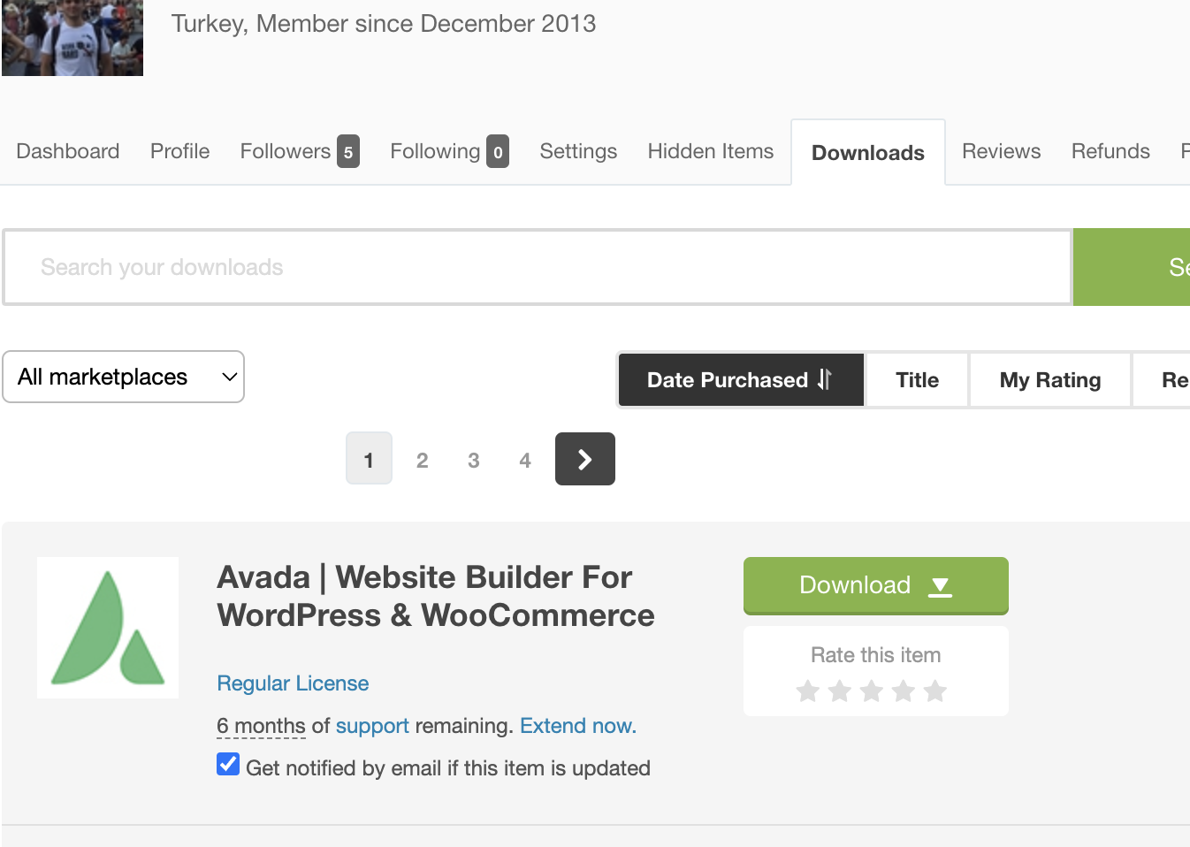The height and width of the screenshot is (847, 1190).
Task: Click the 'Rate this item' label
Action: 876,655
